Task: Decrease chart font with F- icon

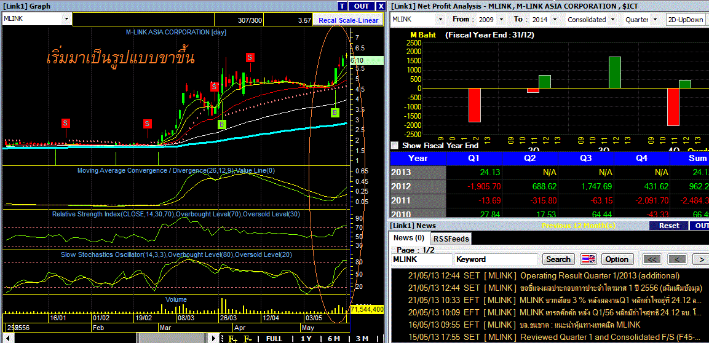Action: pyautogui.click(x=247, y=339)
